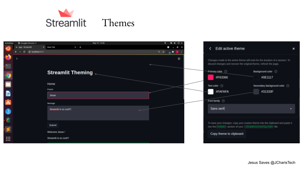Open the Font family Sans serif dropdown
The width and height of the screenshot is (305, 172).
click(x=251, y=109)
